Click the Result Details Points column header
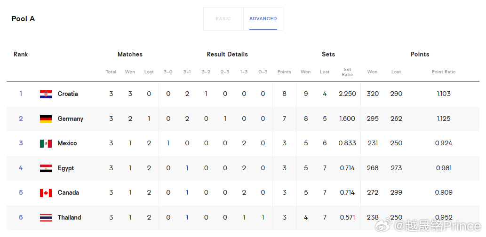This screenshot has width=486, height=237. tap(284, 72)
